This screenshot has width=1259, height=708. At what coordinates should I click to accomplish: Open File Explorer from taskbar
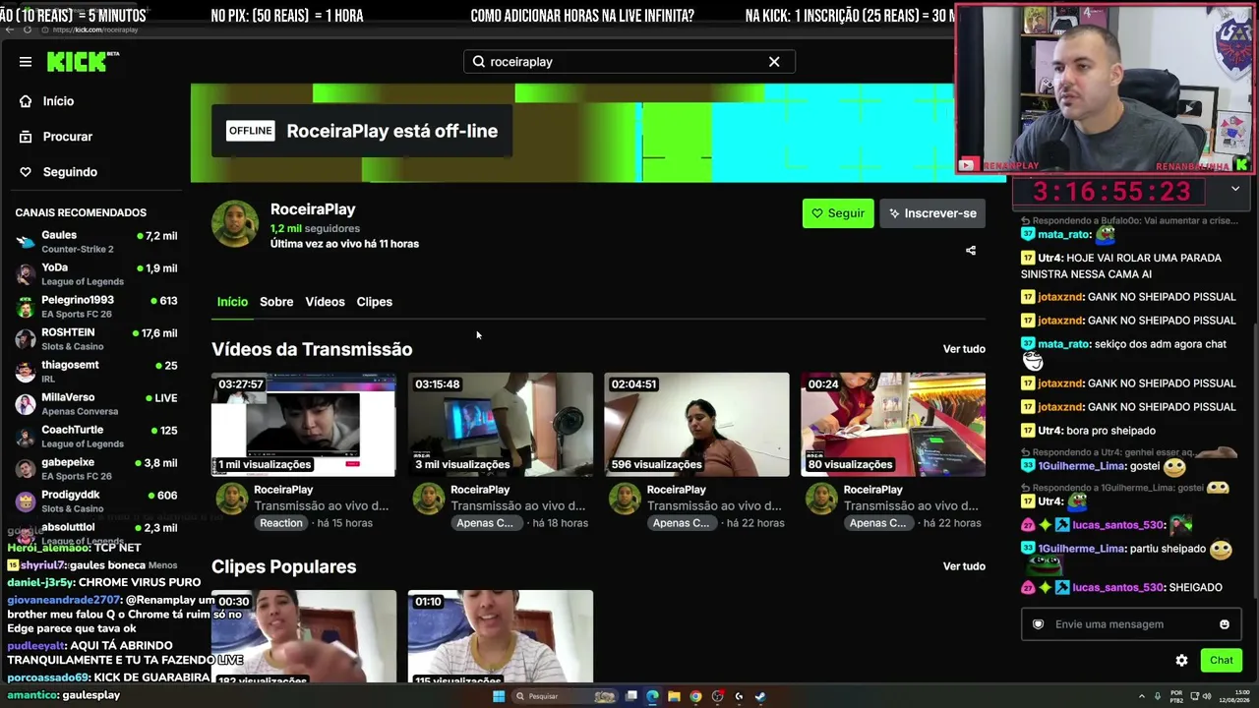pyautogui.click(x=674, y=696)
